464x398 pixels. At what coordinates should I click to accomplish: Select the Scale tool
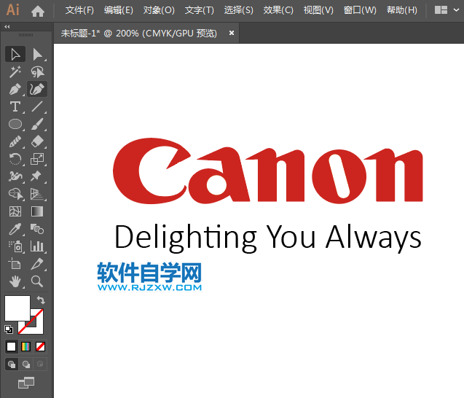pyautogui.click(x=37, y=159)
